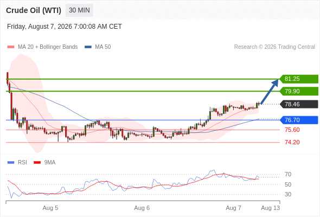The image size is (320, 217).
Task: Click the 30 MIN timeframe badge
Action: point(79,10)
